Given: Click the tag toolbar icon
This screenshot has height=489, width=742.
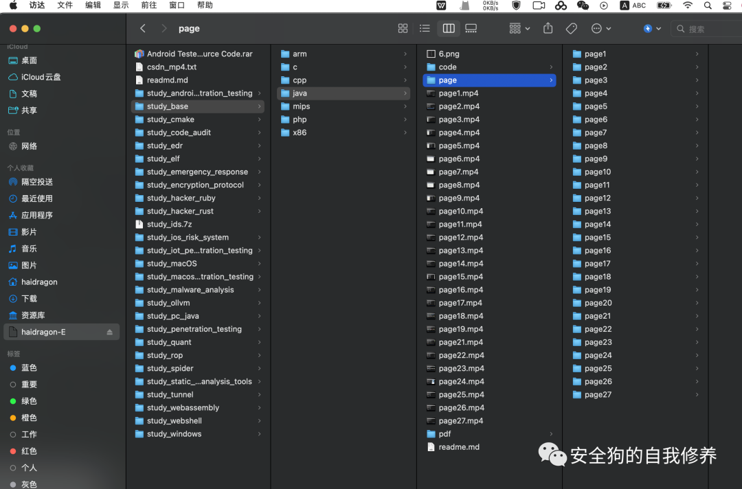Looking at the screenshot, I should coord(571,28).
